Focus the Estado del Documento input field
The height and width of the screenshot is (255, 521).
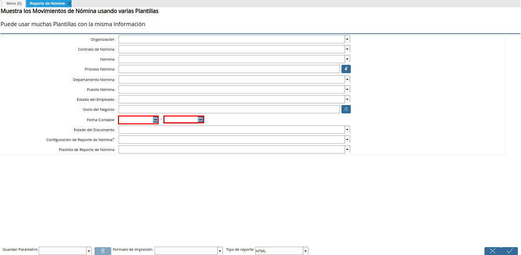click(232, 129)
